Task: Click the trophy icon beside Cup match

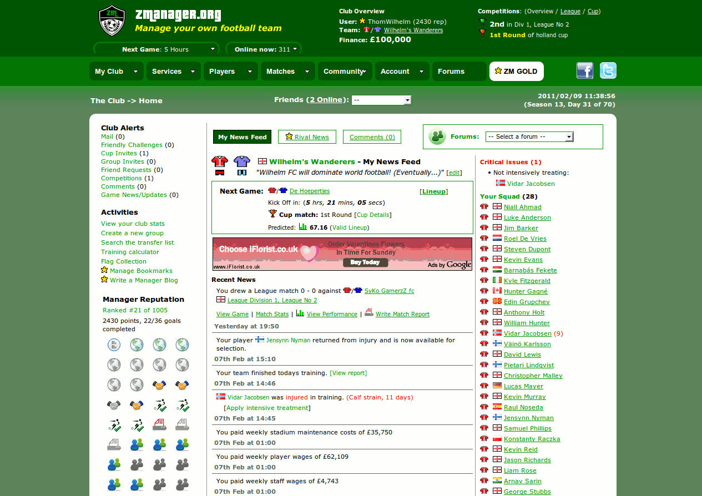Action: coord(272,214)
